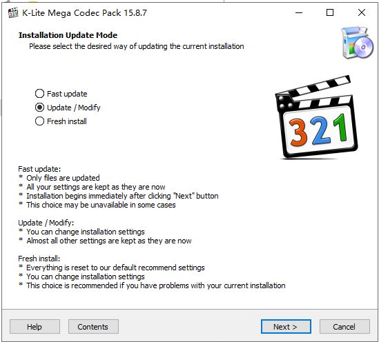Image resolution: width=379 pixels, height=342 pixels.
Task: Click 'Please select the desired way' subtitle text
Action: click(x=136, y=46)
